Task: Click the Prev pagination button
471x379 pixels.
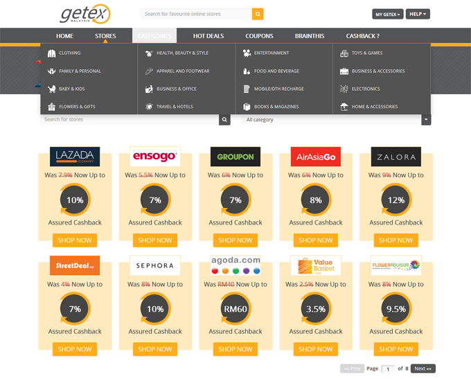Action: pos(352,369)
